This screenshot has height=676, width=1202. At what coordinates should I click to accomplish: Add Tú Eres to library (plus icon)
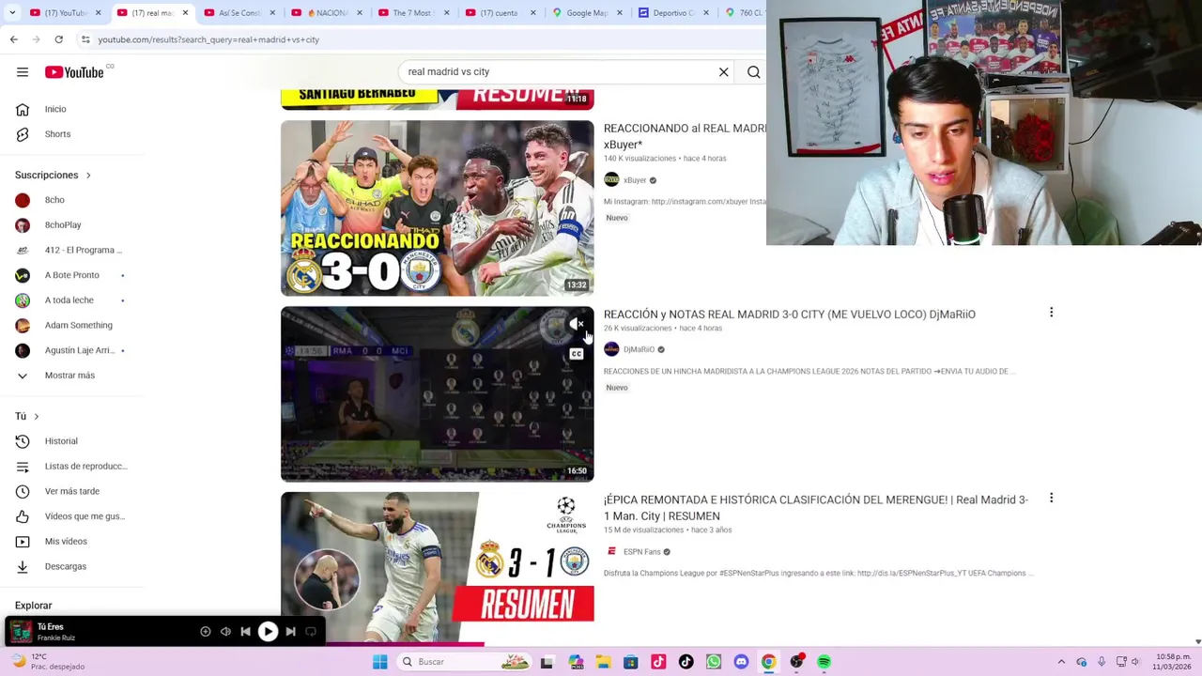206,632
